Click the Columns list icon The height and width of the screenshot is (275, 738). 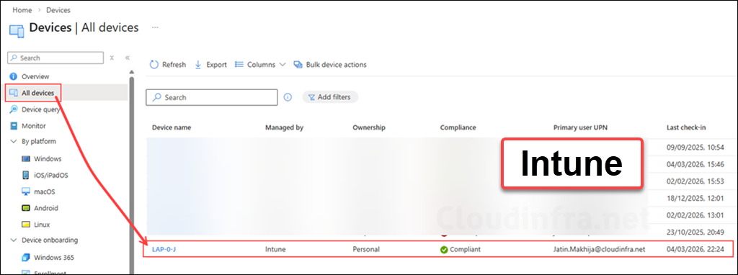tap(239, 64)
